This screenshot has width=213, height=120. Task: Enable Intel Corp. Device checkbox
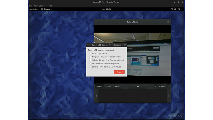[x=91, y=53]
